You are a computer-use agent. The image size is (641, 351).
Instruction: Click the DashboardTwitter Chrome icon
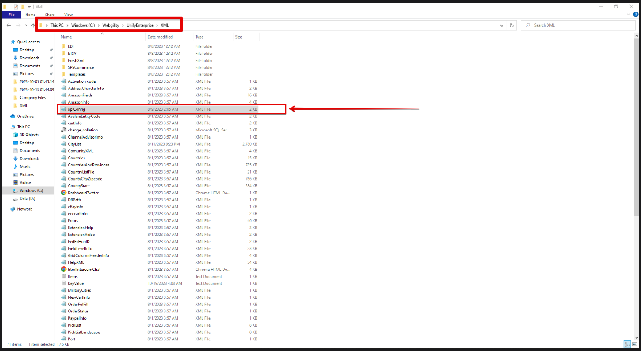[64, 193]
